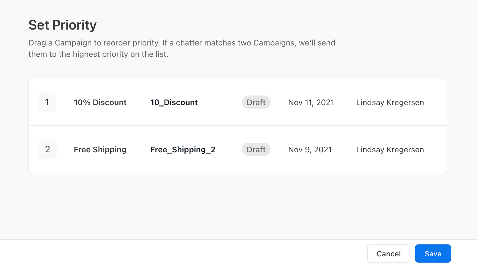Click the Nov 9, 2021 date

[x=310, y=149]
